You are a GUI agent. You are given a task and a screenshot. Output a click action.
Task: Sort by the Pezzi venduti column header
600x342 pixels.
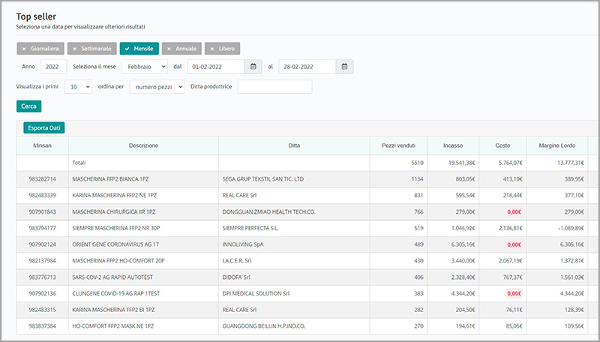398,145
